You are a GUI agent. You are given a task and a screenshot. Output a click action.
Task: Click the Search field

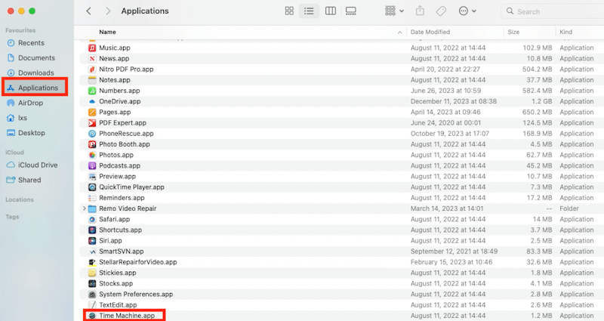[x=555, y=11]
